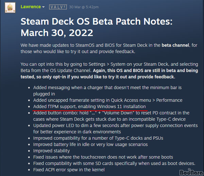Click the 'Added button combo' bullet text

pyautogui.click(x=111, y=116)
